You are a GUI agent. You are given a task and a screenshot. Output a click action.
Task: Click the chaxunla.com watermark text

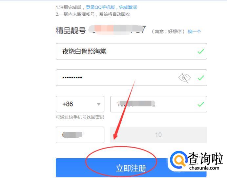click(x=204, y=168)
